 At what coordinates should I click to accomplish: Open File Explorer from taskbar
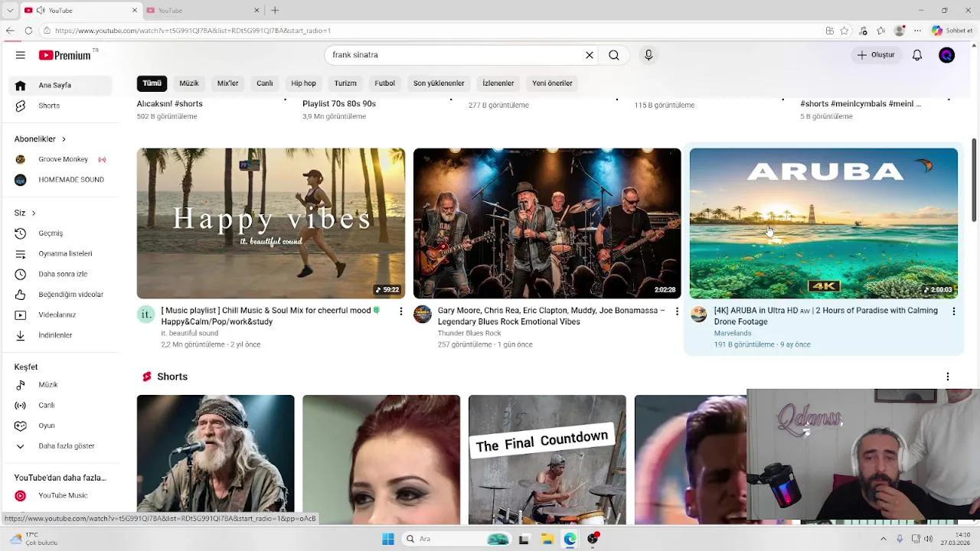coord(547,539)
